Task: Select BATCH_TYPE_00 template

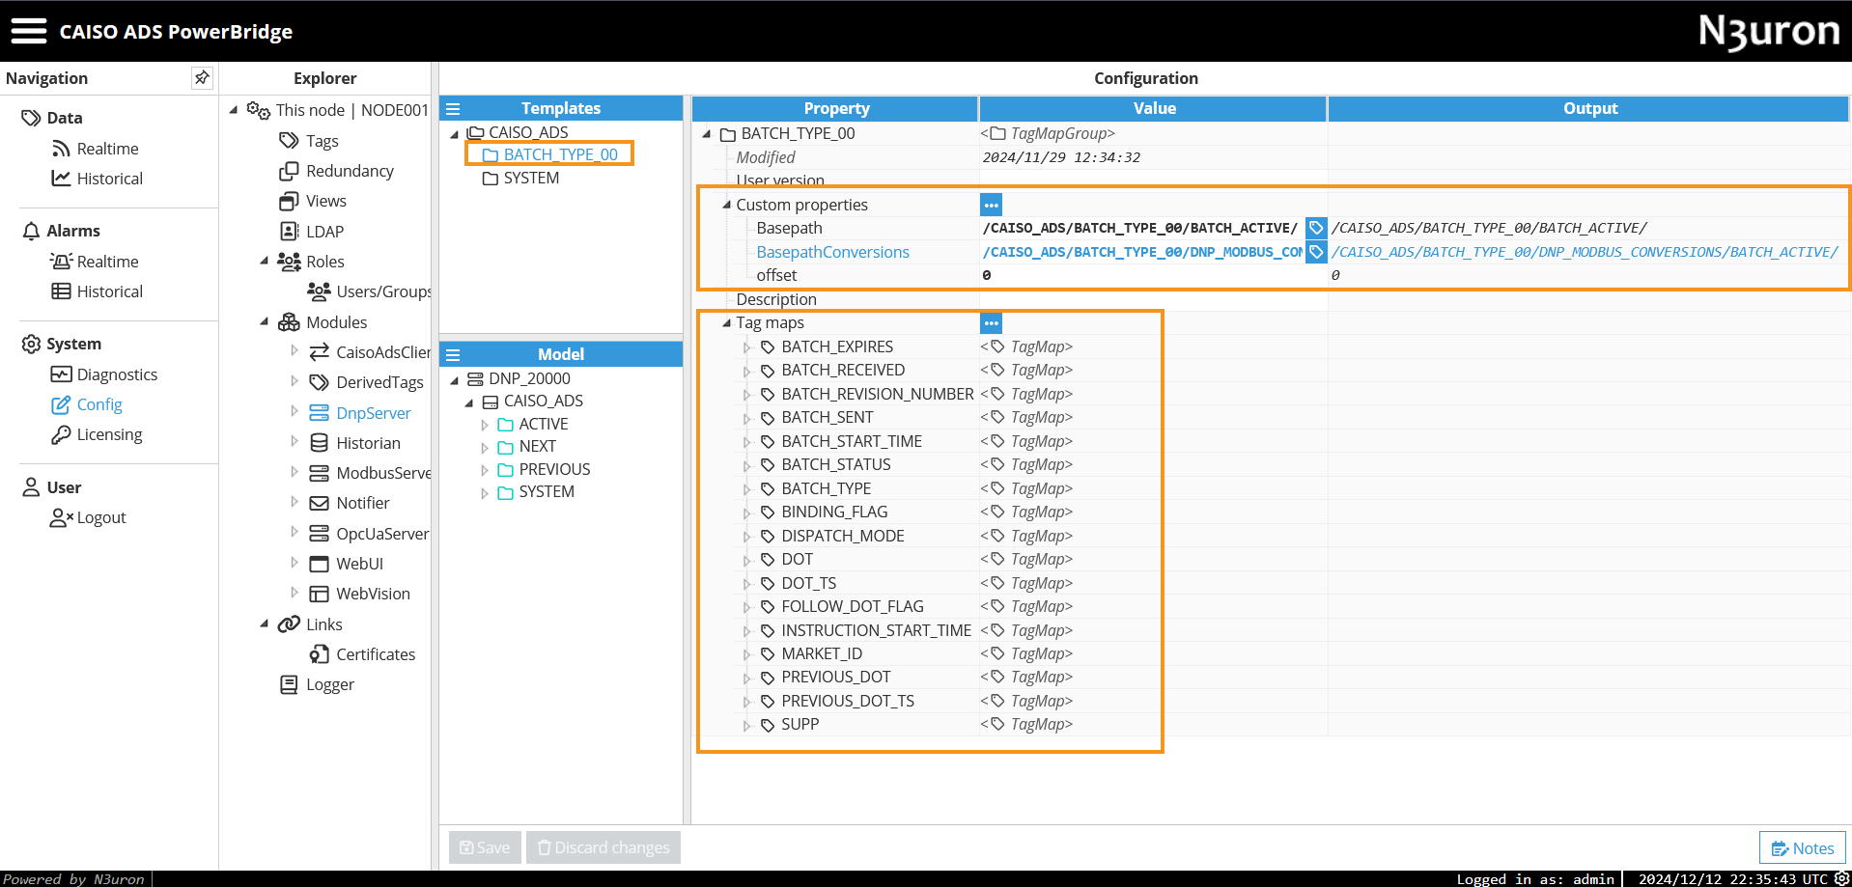Action: [560, 154]
